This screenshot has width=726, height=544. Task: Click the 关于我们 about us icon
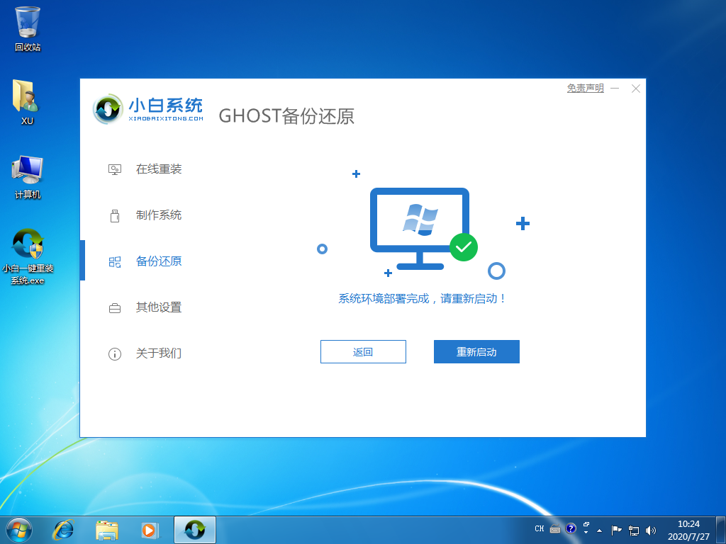coord(114,353)
